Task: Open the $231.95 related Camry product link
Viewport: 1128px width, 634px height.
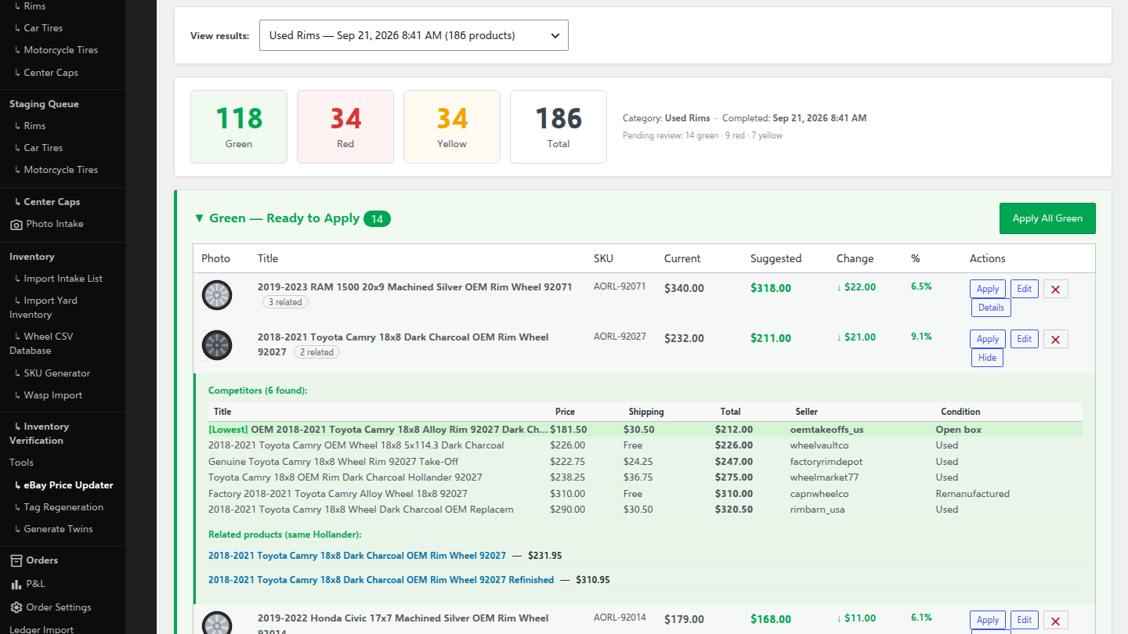Action: point(357,556)
